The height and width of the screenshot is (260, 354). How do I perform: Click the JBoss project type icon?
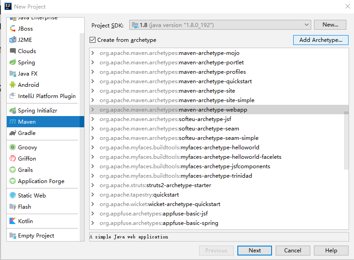click(13, 29)
